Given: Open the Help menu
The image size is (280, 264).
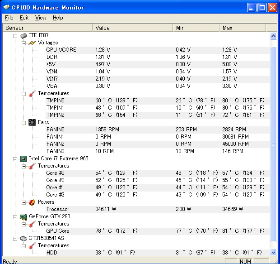Looking at the screenshot, I should coord(58,18).
